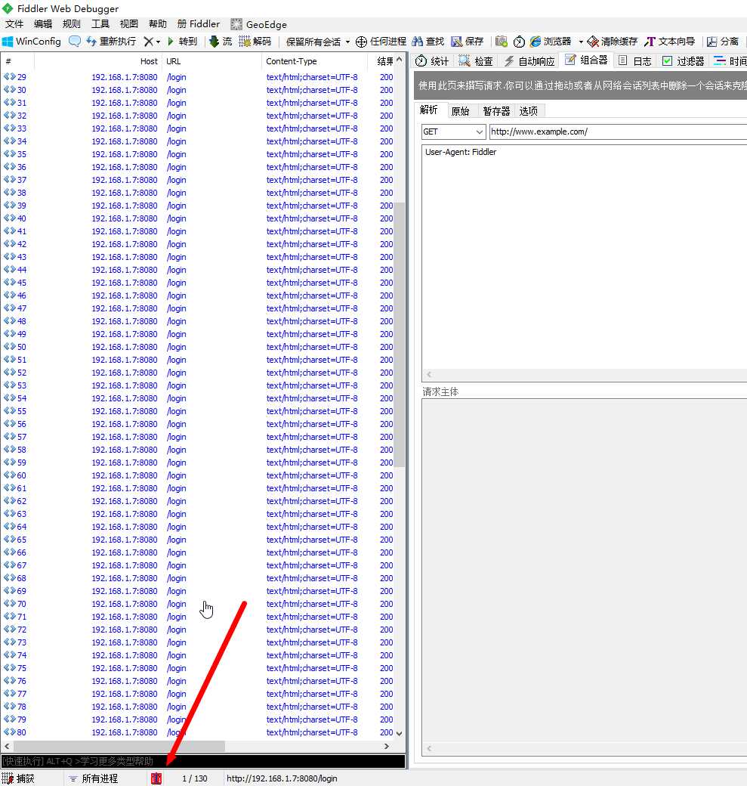Open the 规则 menu
This screenshot has height=786, width=747.
click(x=72, y=23)
